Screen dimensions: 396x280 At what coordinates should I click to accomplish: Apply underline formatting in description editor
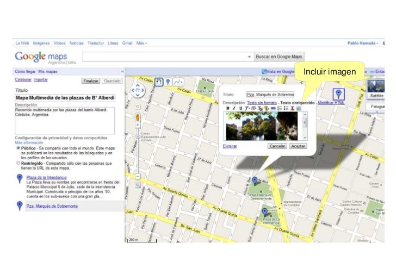click(x=240, y=108)
